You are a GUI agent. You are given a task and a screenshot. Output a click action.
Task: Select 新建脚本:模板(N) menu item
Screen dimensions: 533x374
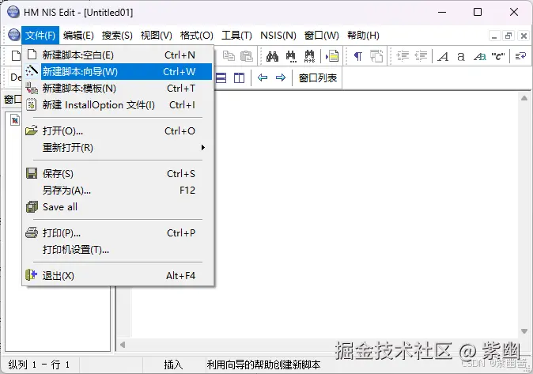[118, 88]
